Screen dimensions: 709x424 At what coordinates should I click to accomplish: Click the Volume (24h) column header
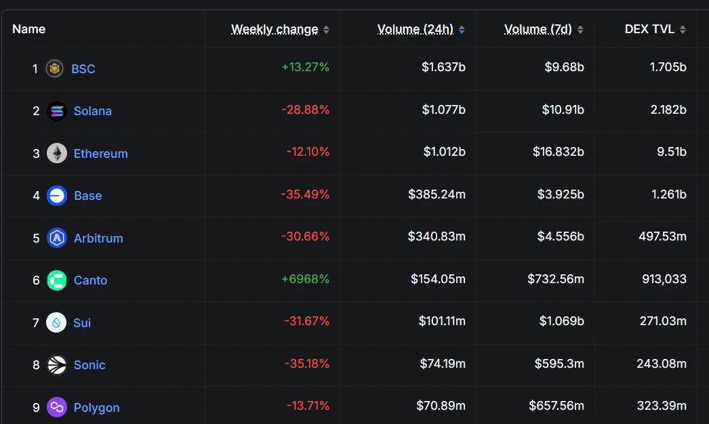(415, 29)
